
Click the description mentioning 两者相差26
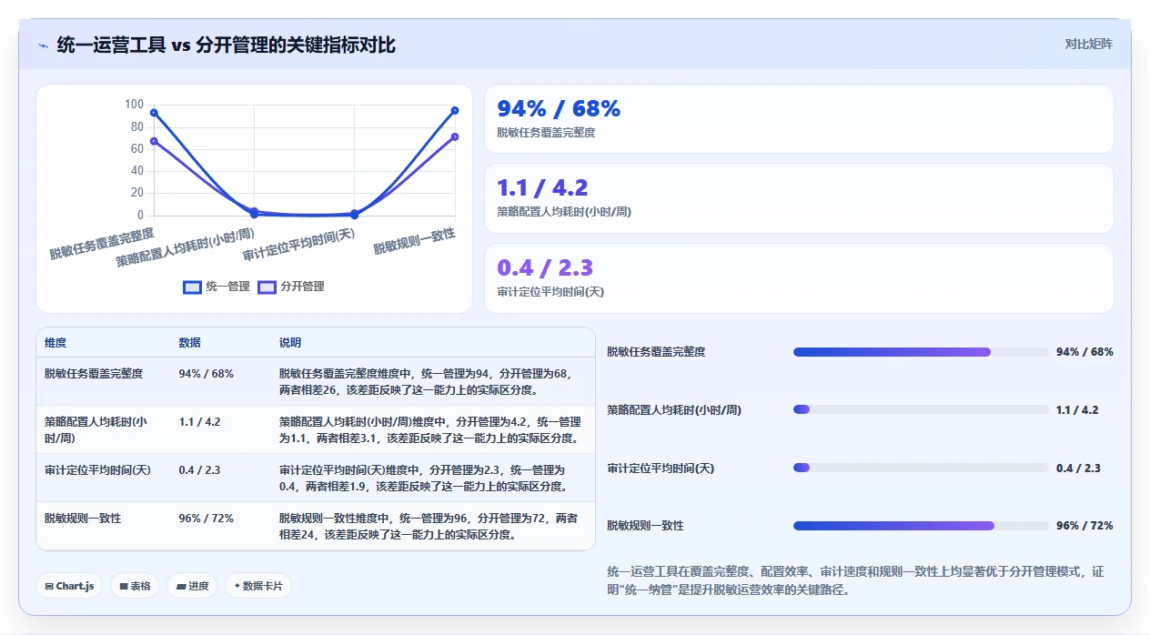[x=426, y=381]
